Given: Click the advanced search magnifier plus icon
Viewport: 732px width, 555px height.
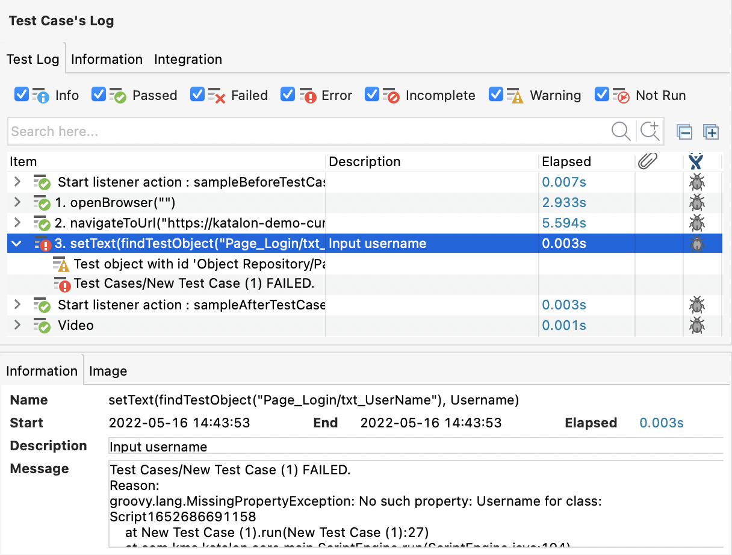Looking at the screenshot, I should (650, 131).
